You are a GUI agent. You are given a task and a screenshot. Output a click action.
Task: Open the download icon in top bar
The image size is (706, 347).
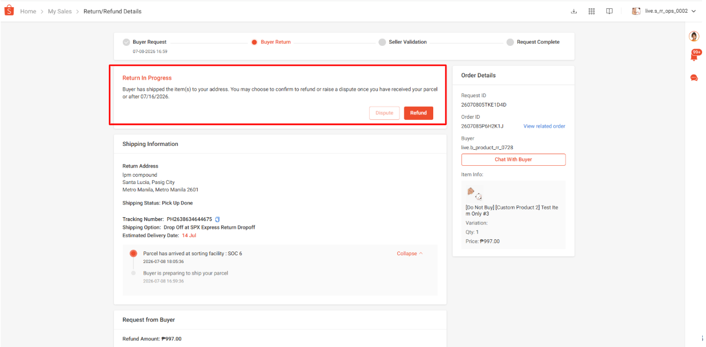point(574,11)
